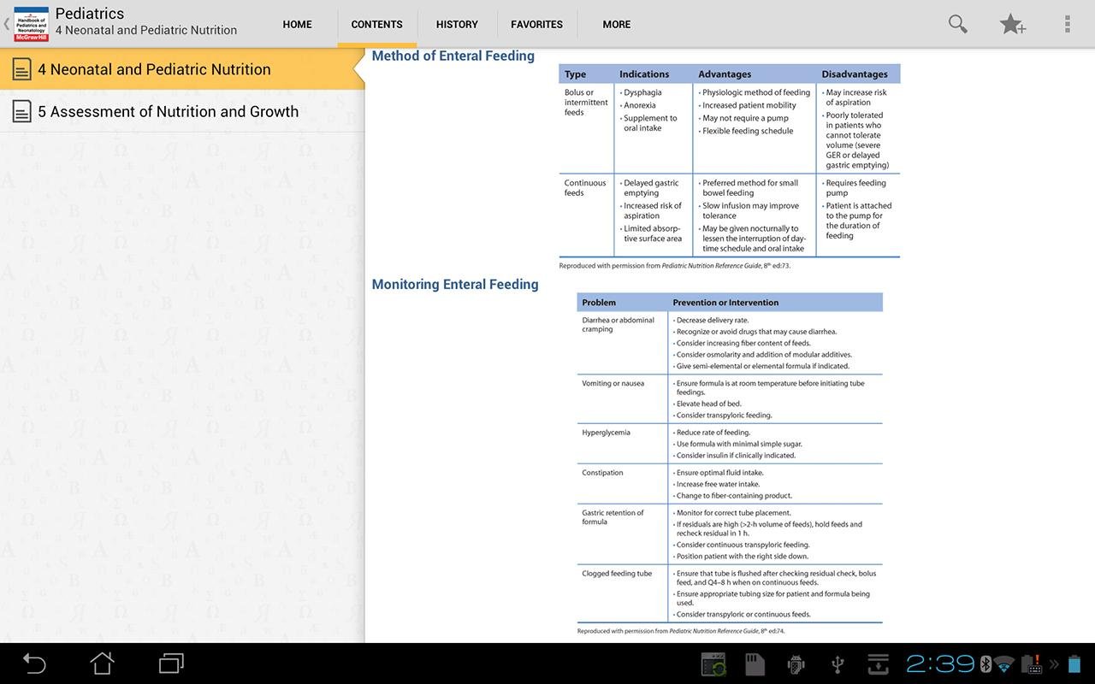Tap 'Gastric retention of formula' cell
The height and width of the screenshot is (684, 1095).
coord(613,517)
